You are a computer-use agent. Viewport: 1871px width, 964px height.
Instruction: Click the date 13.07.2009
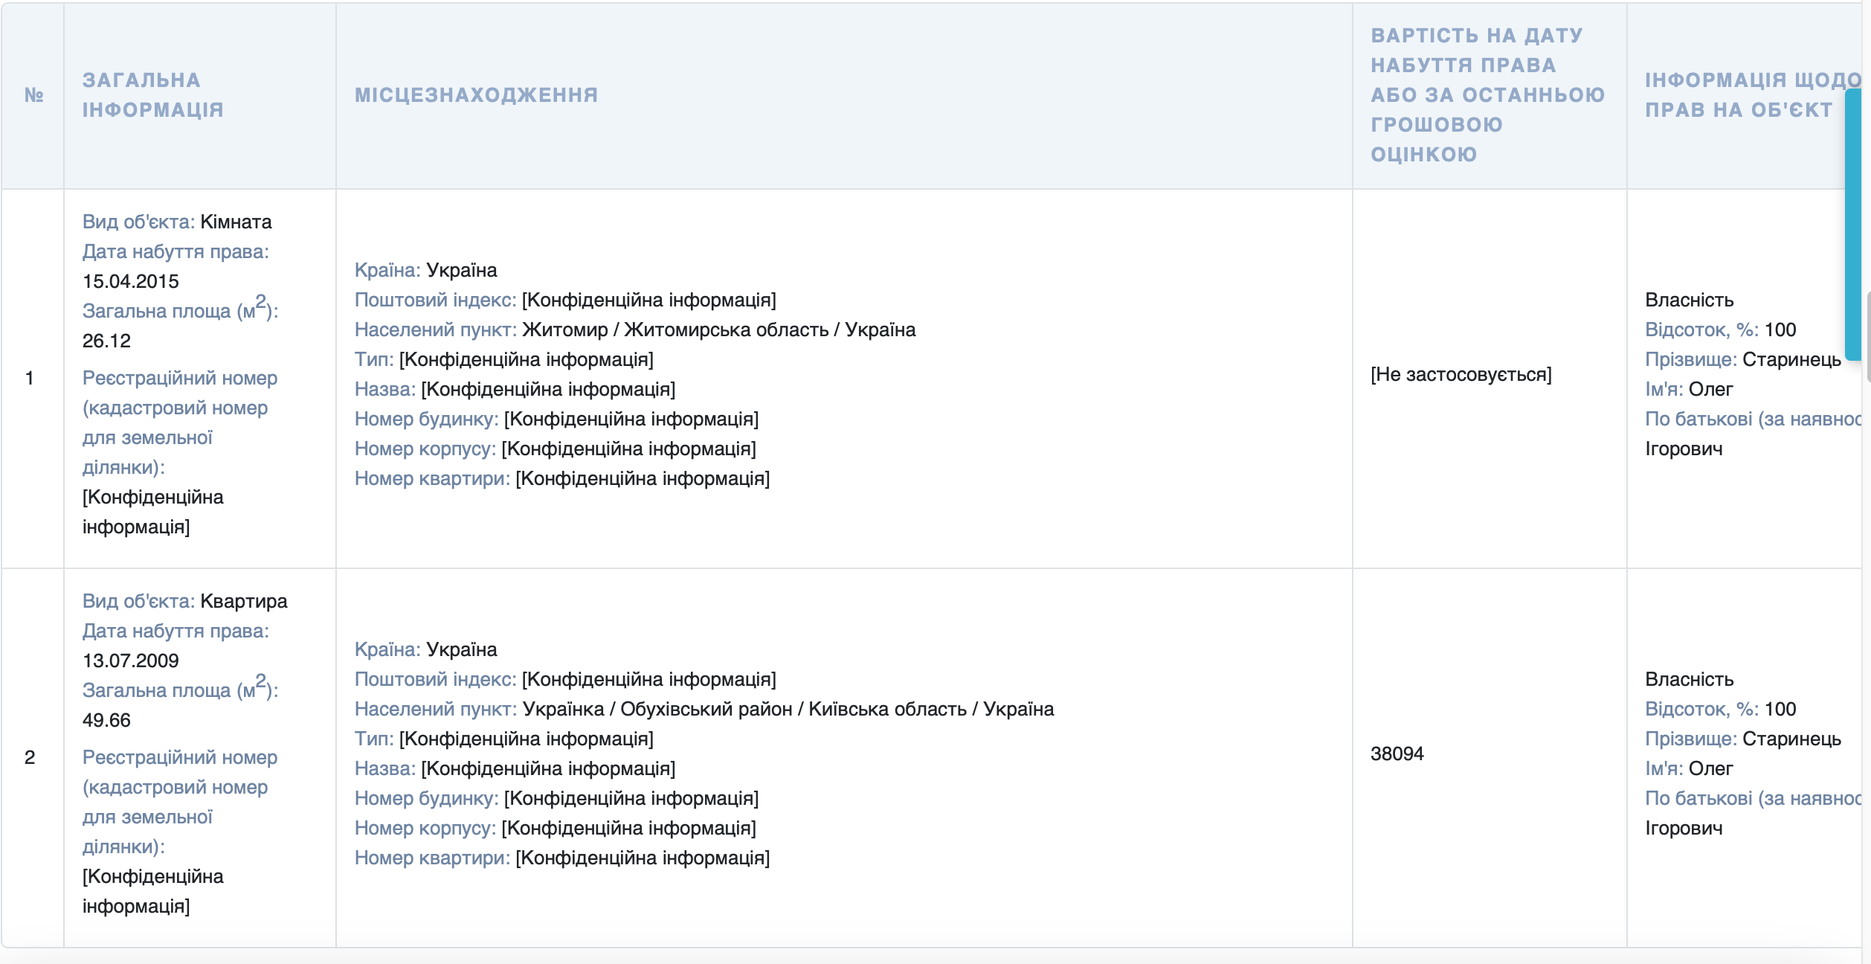131,661
